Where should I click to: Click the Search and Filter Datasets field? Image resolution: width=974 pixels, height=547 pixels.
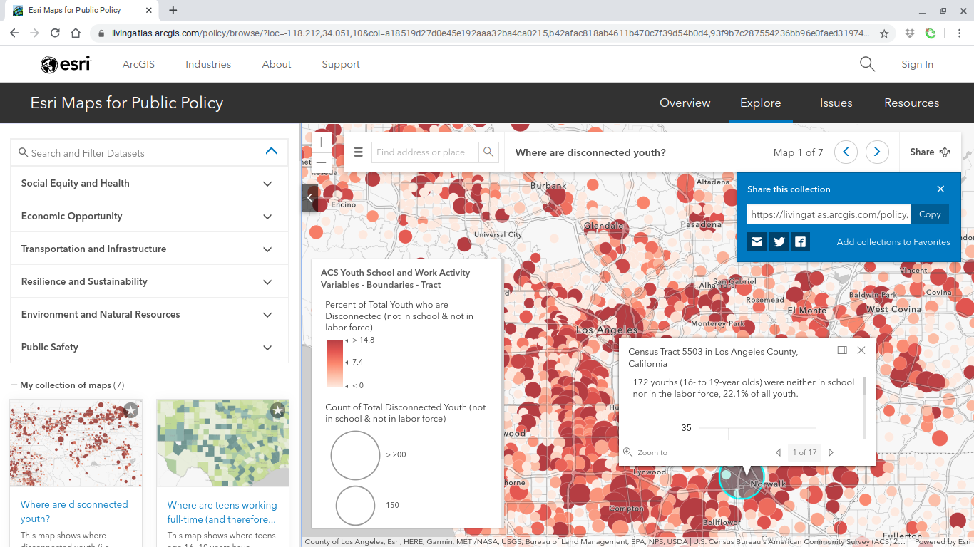tap(133, 152)
